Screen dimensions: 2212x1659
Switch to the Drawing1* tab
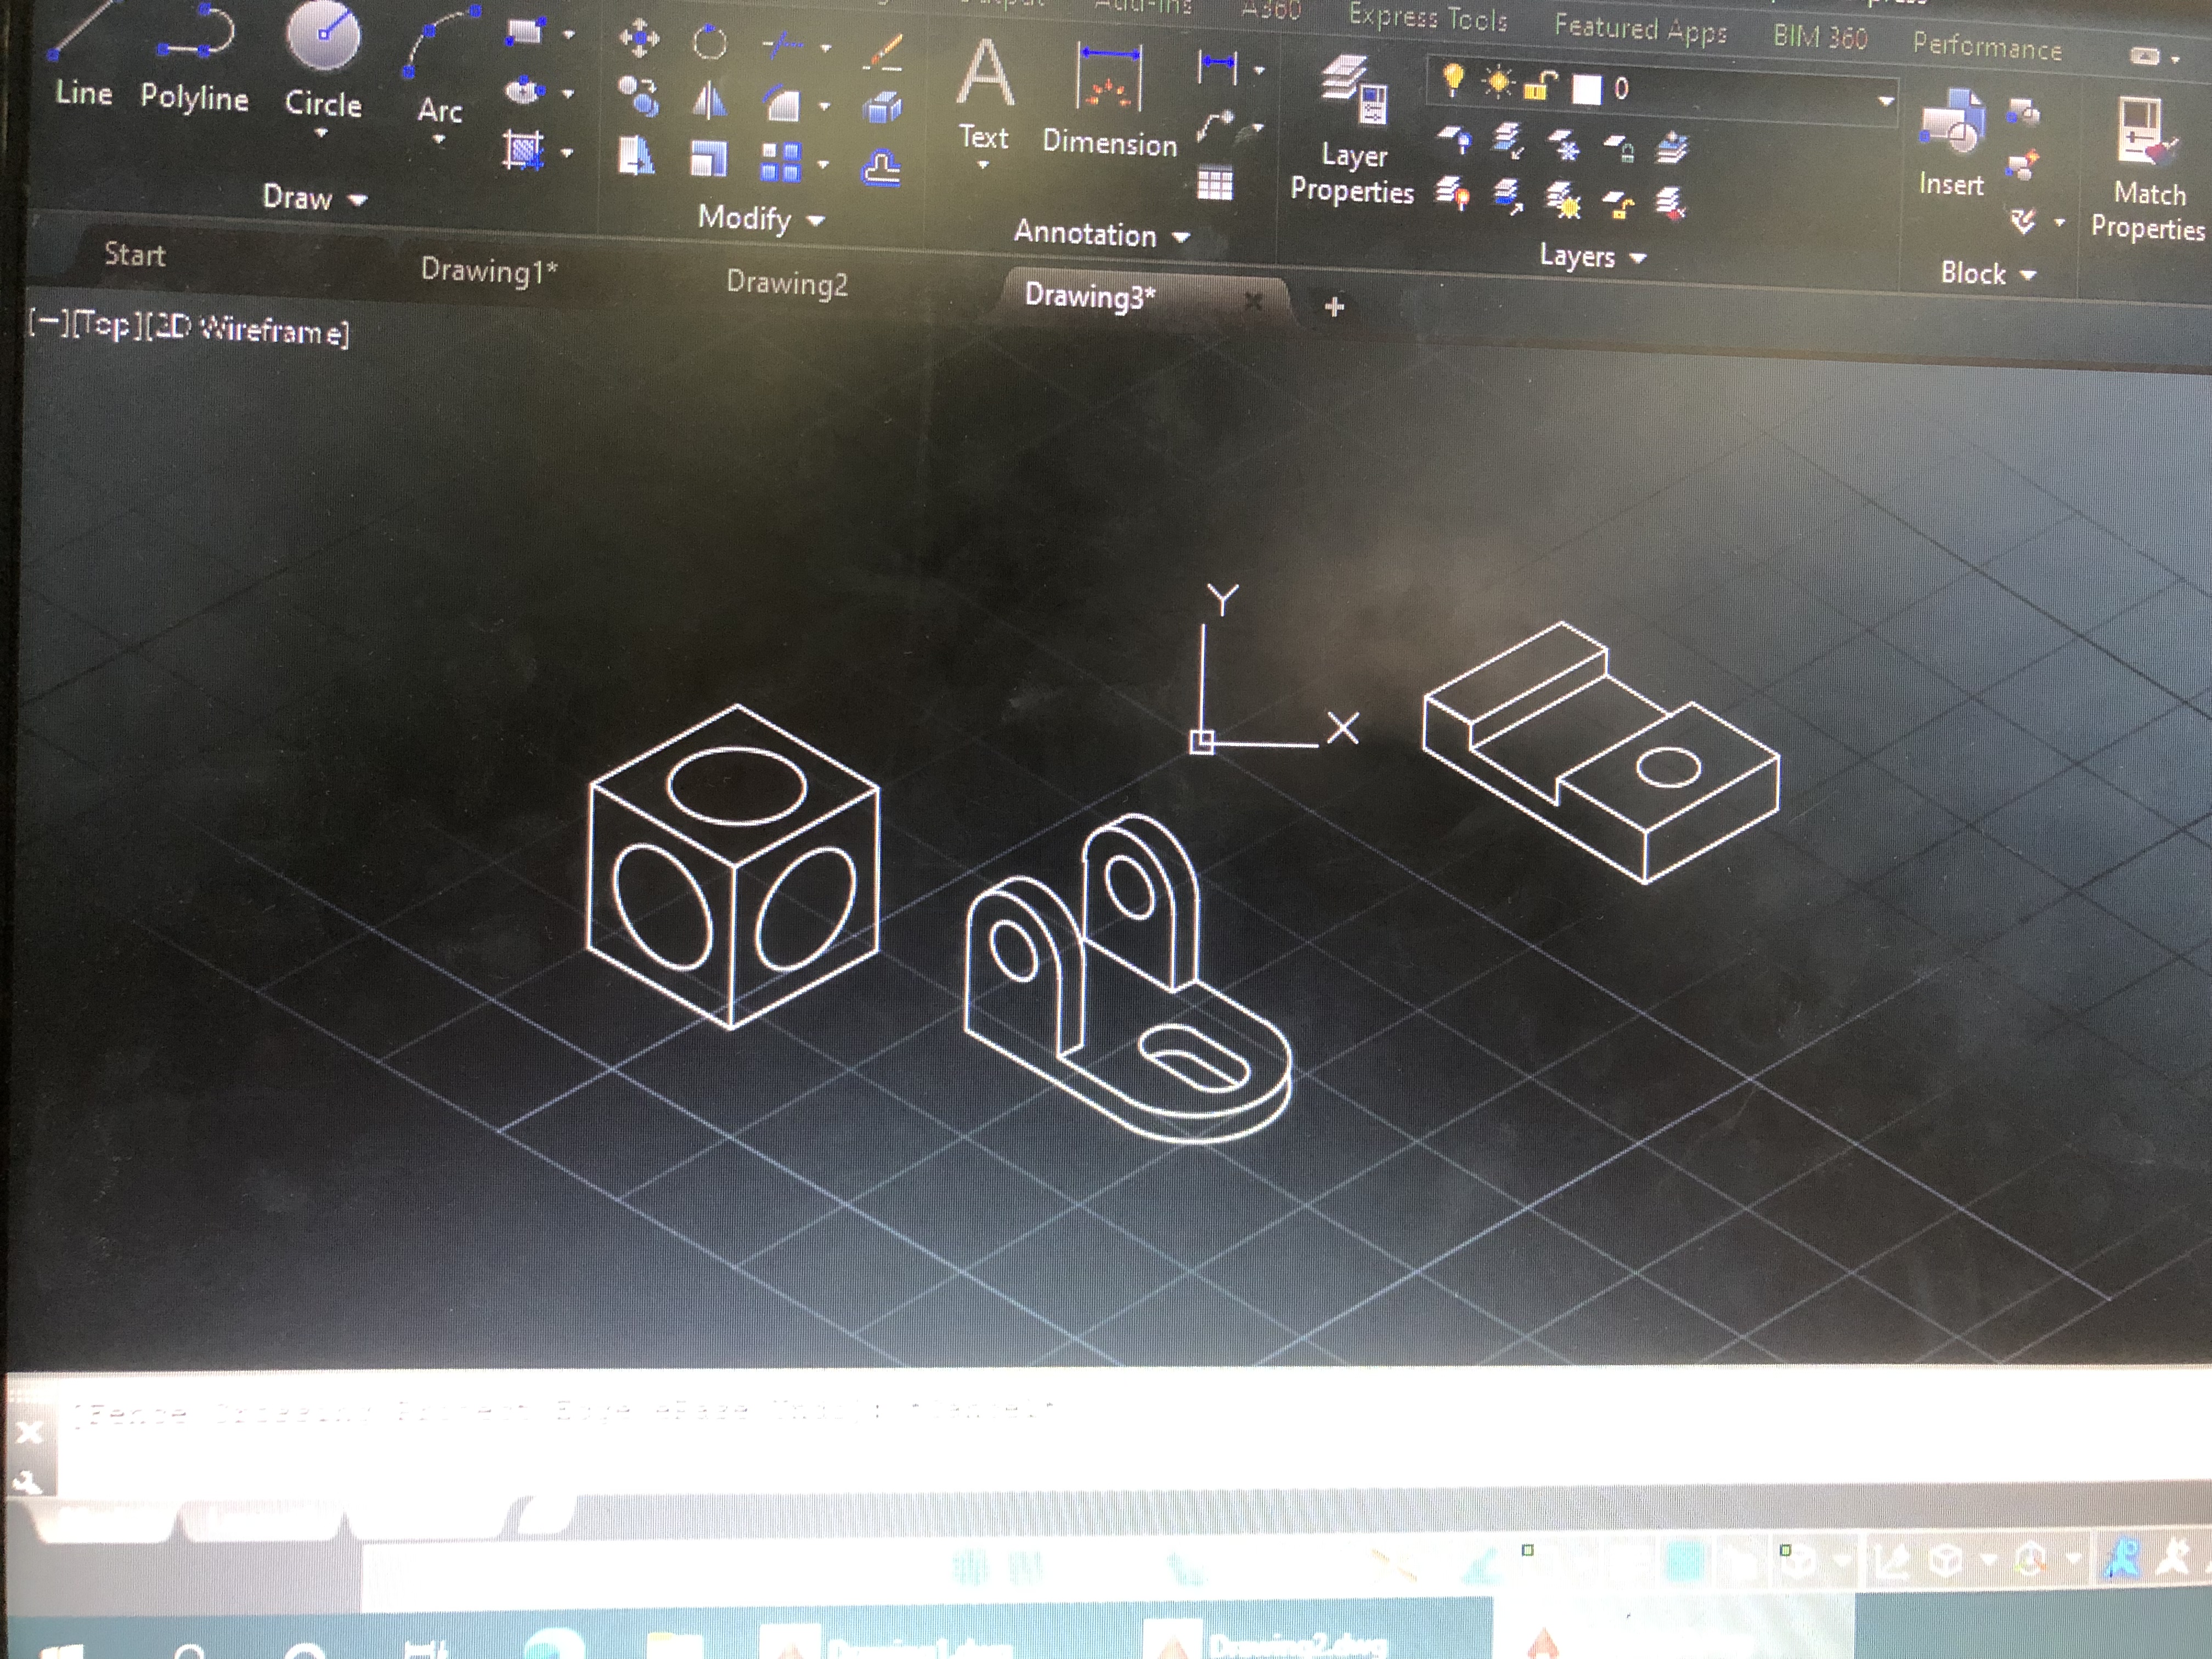coord(488,270)
